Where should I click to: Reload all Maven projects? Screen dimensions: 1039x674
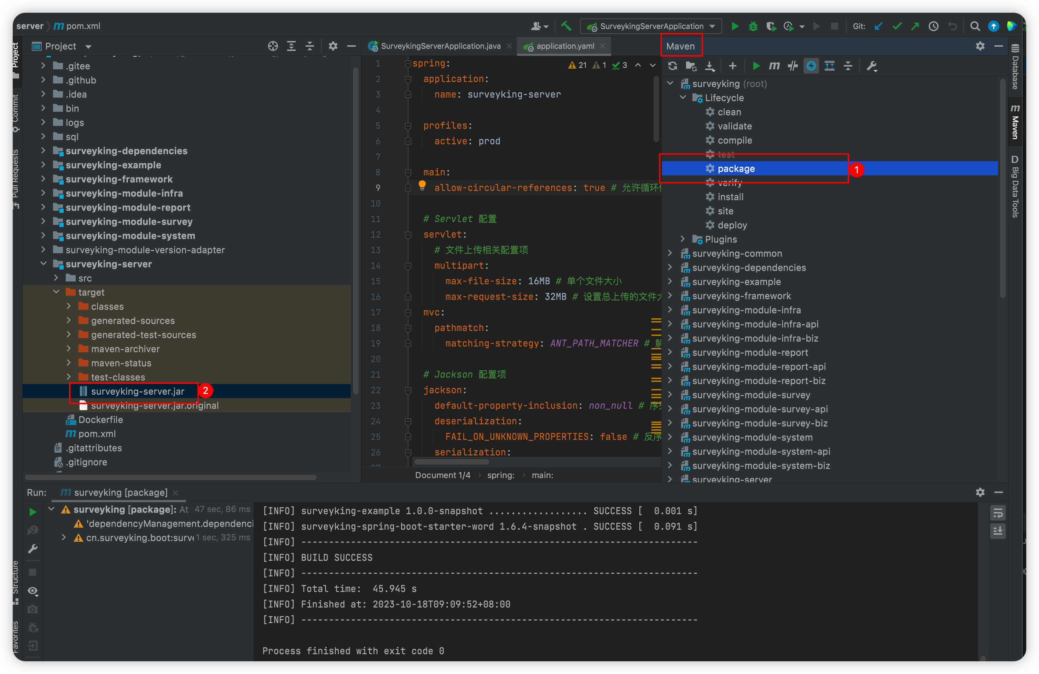(672, 66)
